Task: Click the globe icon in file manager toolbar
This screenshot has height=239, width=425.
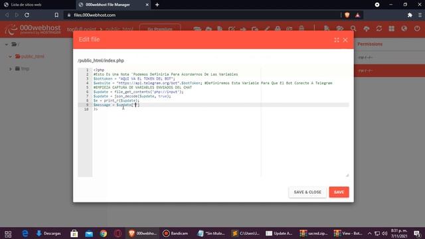Action: tap(404, 29)
